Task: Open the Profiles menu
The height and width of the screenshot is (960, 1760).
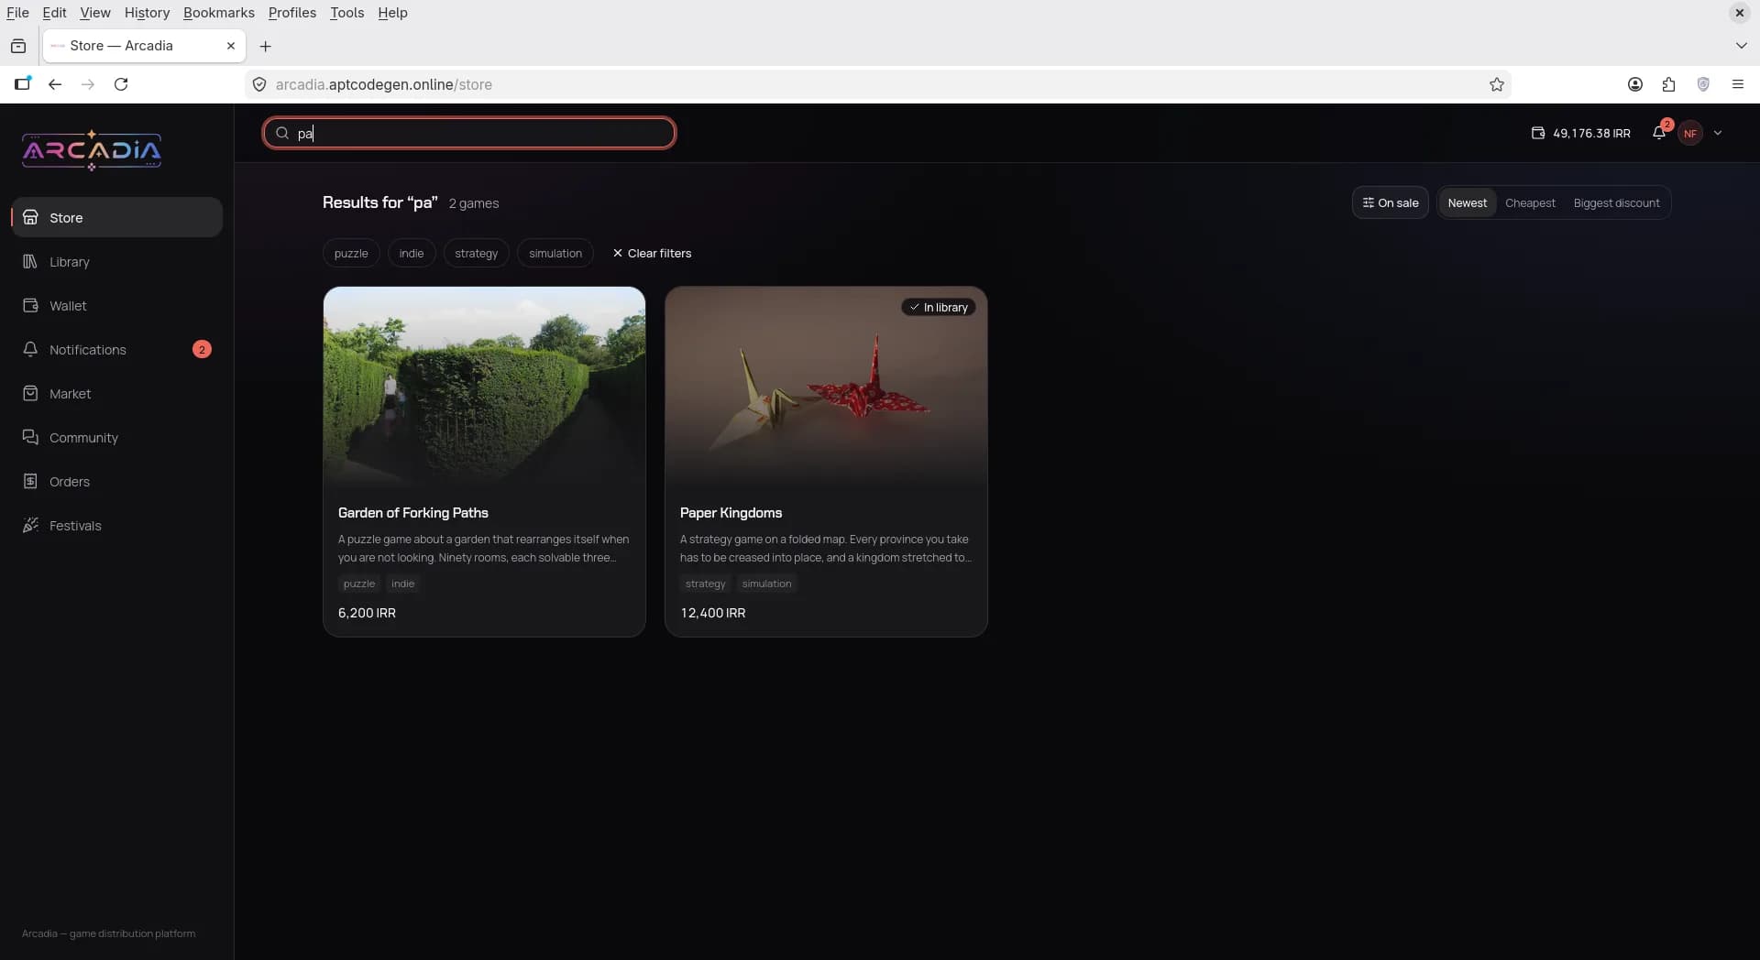Action: coord(292,13)
